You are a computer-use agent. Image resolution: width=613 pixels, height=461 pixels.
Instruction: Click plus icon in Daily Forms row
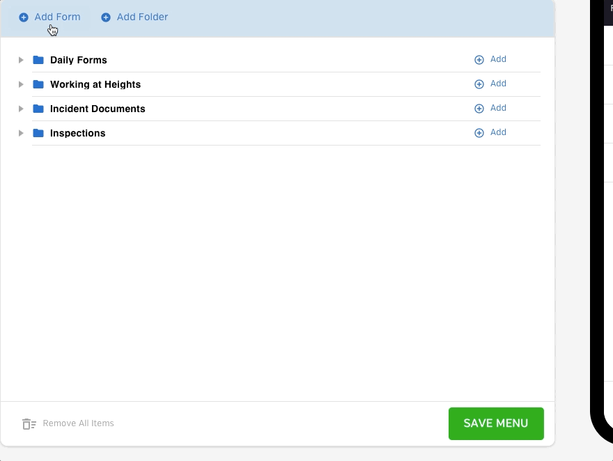tap(479, 60)
